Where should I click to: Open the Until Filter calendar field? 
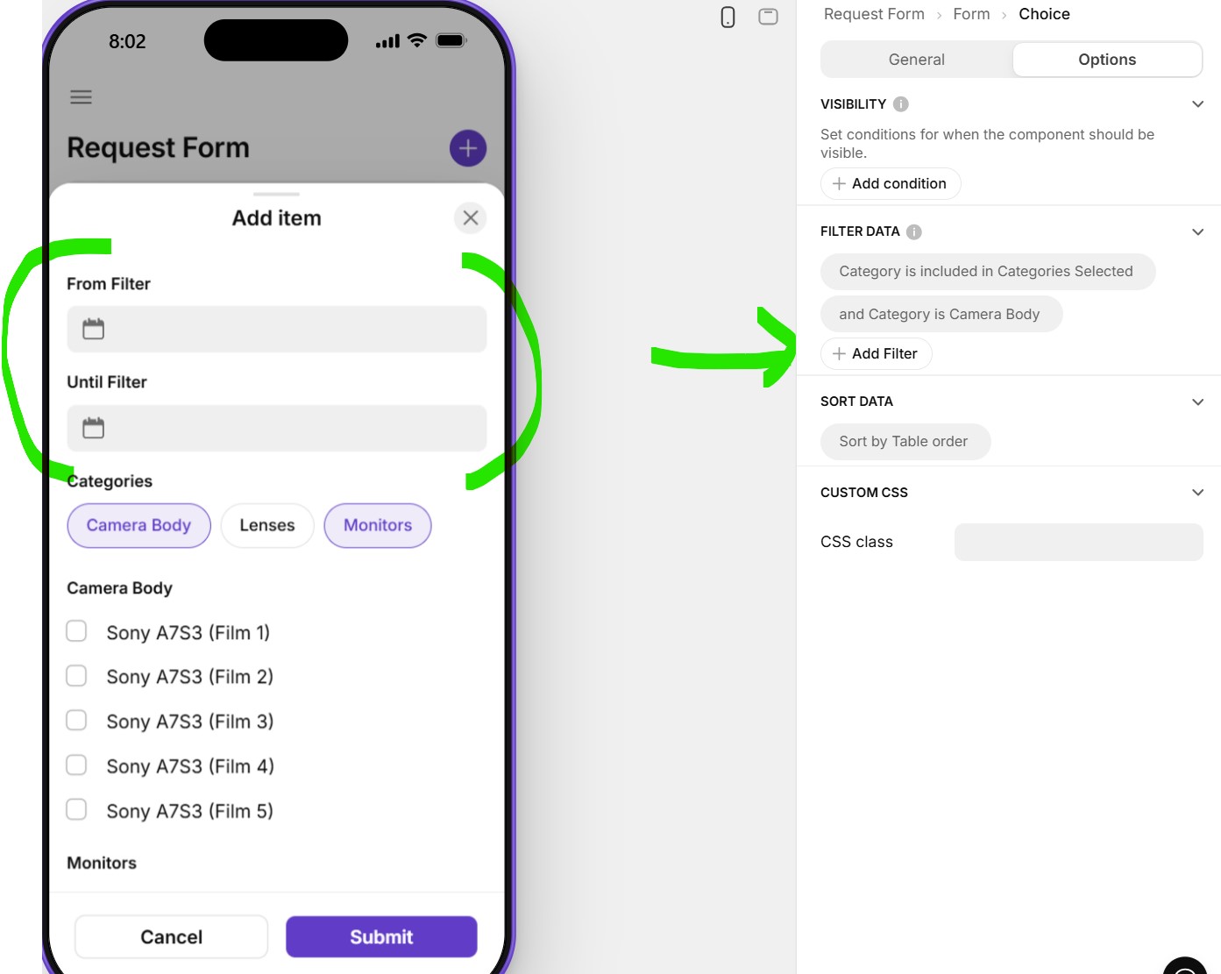(277, 428)
